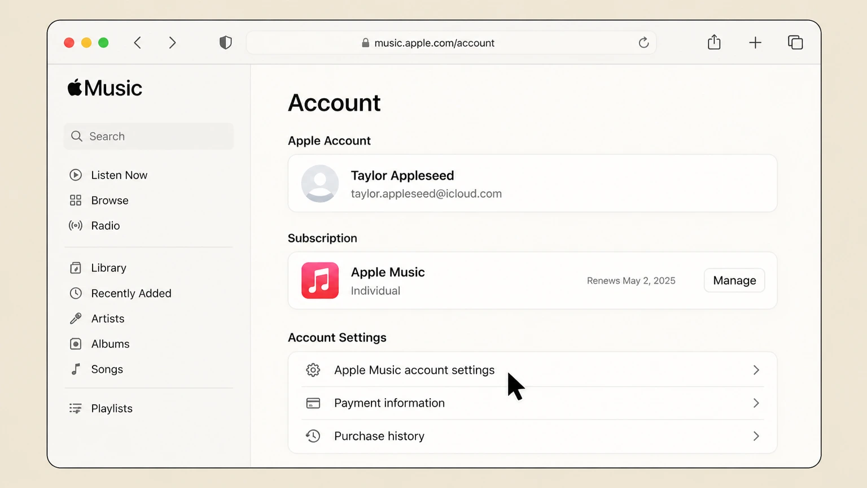Screen dimensions: 867x488
Task: Click the lock icon in address bar
Action: click(365, 43)
